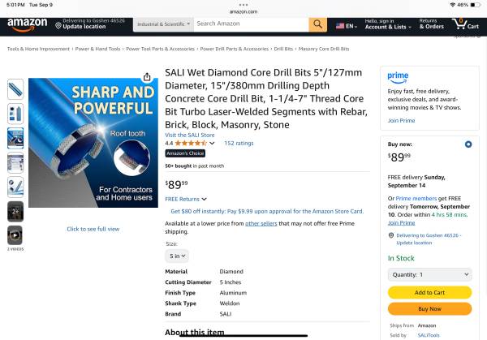Click the Buy Now button
The height and width of the screenshot is (340, 487).
[430, 309]
